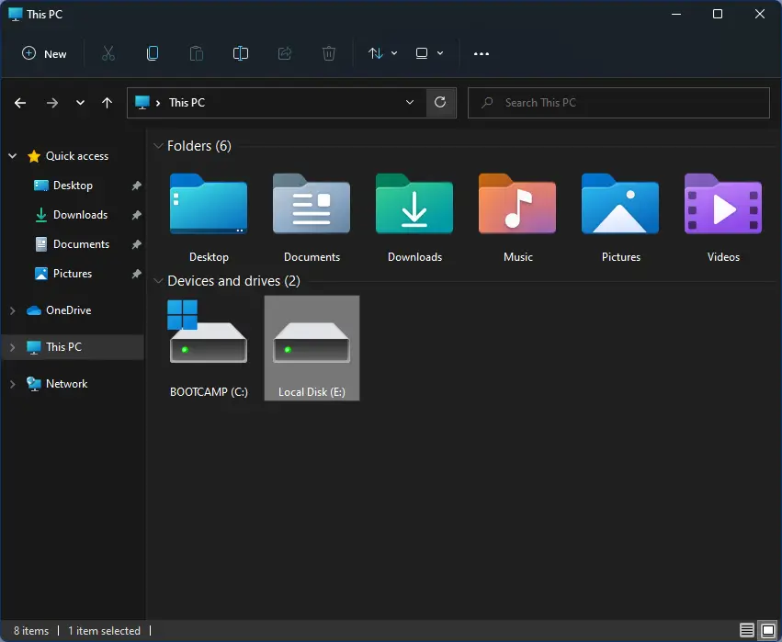Collapse the Folders (6) group
Screen dimensions: 782x642
159,146
